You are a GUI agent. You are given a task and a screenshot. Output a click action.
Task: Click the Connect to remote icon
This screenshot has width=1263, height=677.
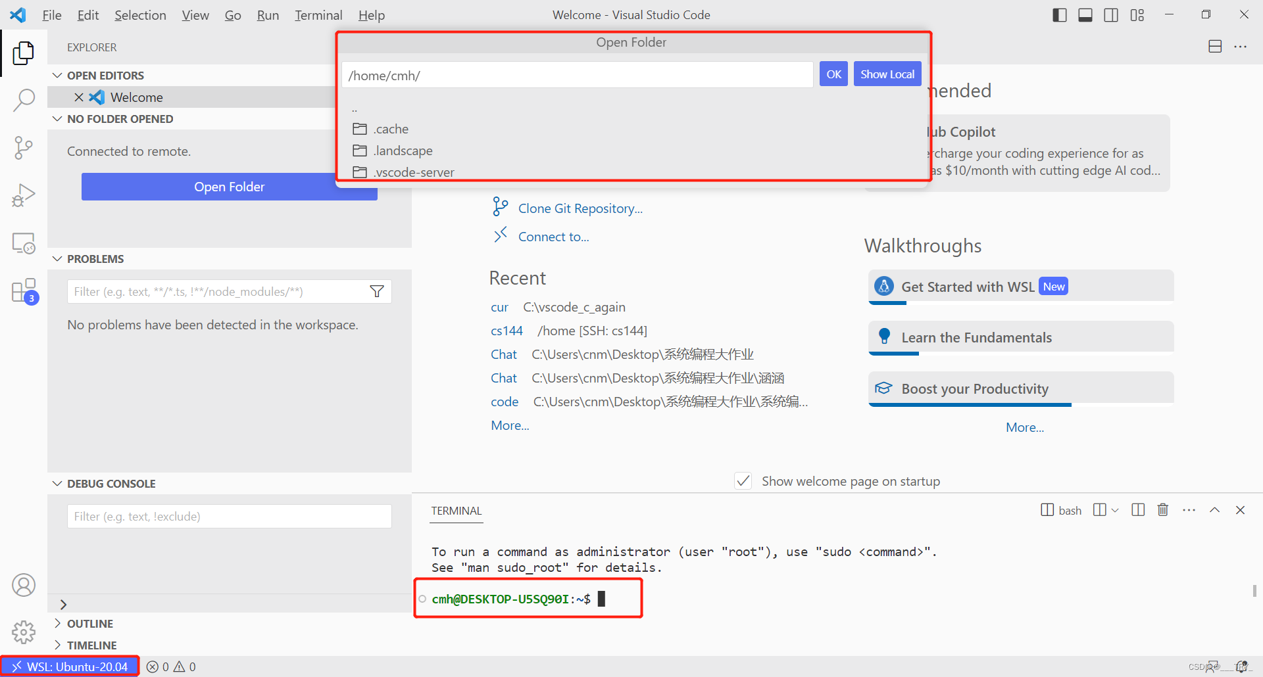point(501,235)
